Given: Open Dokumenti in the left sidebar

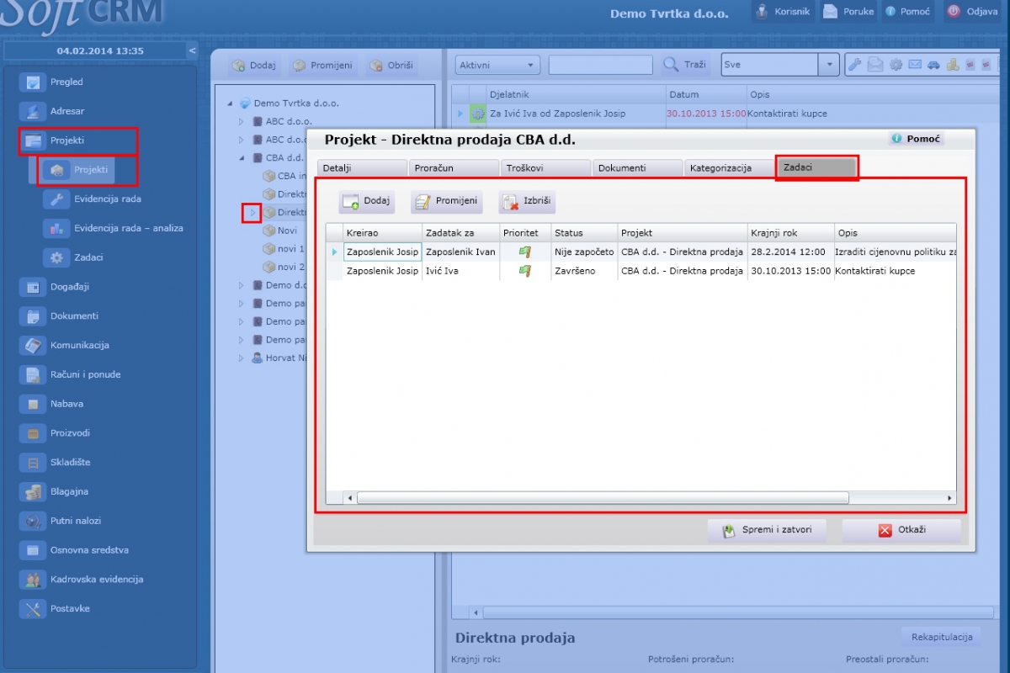Looking at the screenshot, I should [x=74, y=316].
